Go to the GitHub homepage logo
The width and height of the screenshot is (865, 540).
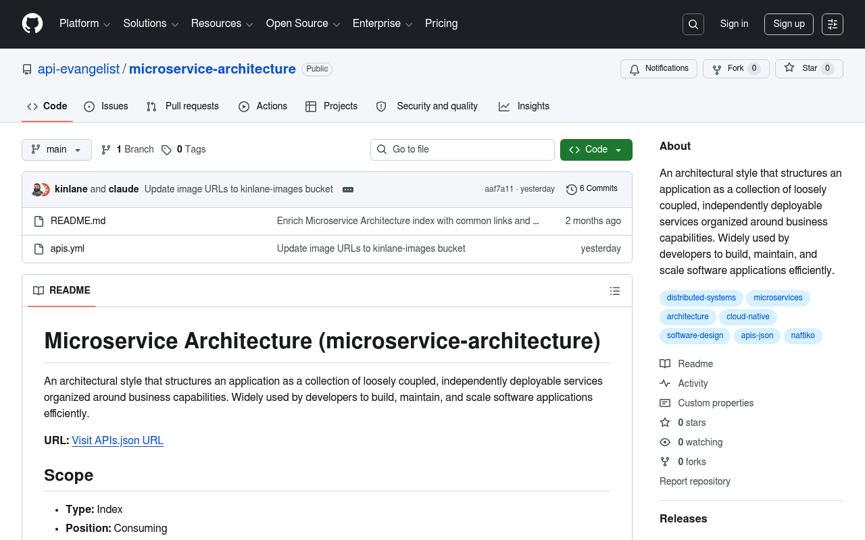click(x=32, y=24)
